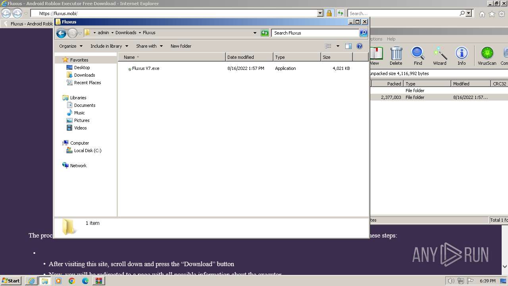Select the Fluxus V7.exe file
The image size is (508, 286).
click(145, 68)
